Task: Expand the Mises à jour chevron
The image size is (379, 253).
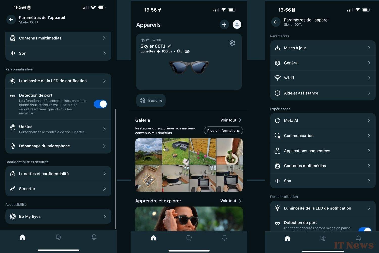Action: [x=369, y=48]
